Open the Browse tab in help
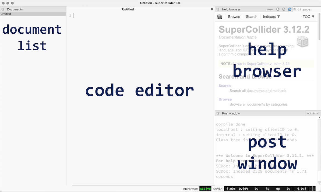321x192 pixels. click(x=234, y=17)
